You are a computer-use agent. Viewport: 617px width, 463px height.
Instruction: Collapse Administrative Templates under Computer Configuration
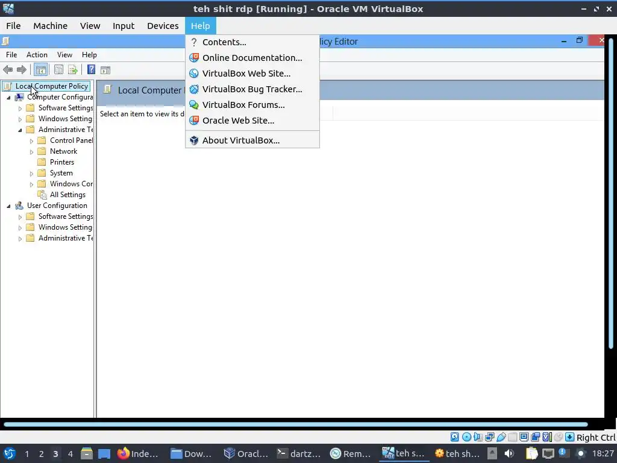tap(20, 130)
